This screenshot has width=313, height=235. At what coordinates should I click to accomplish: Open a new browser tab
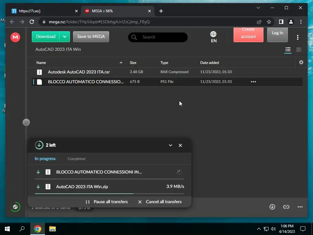(x=161, y=11)
